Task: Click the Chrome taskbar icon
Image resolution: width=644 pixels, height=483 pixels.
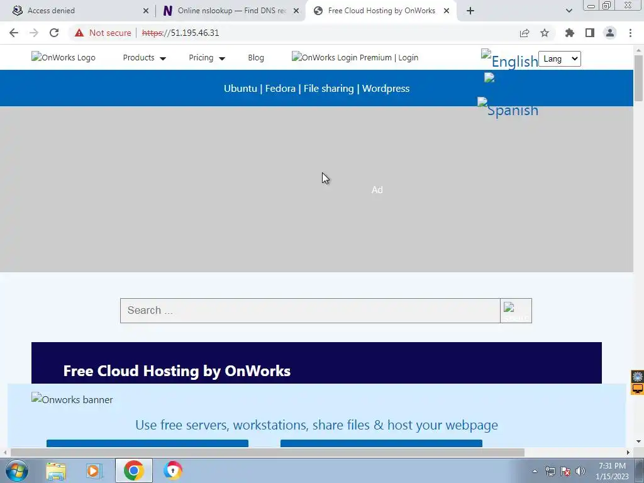Action: [133, 470]
